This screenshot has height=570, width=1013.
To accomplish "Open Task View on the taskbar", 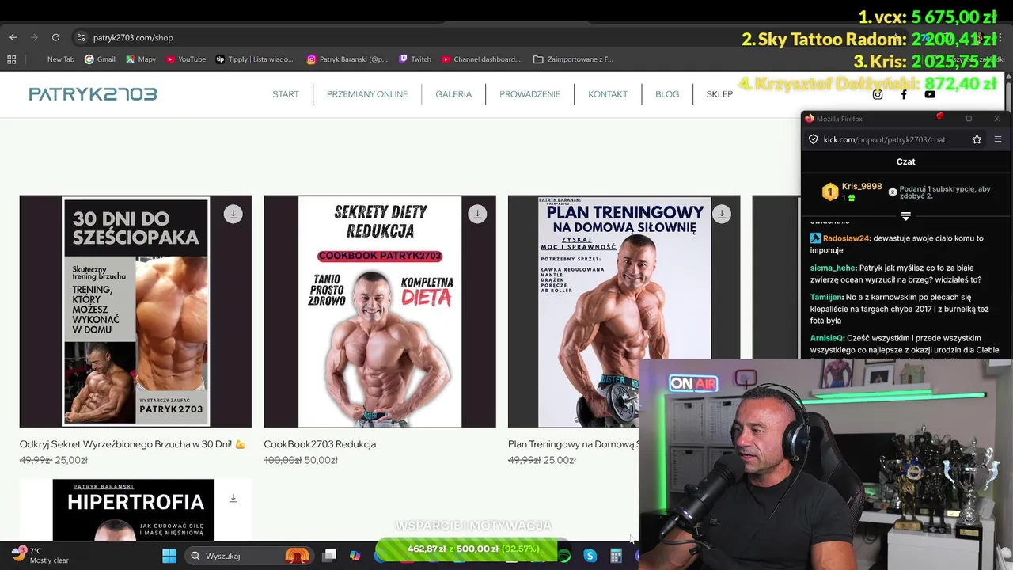I will (x=330, y=556).
